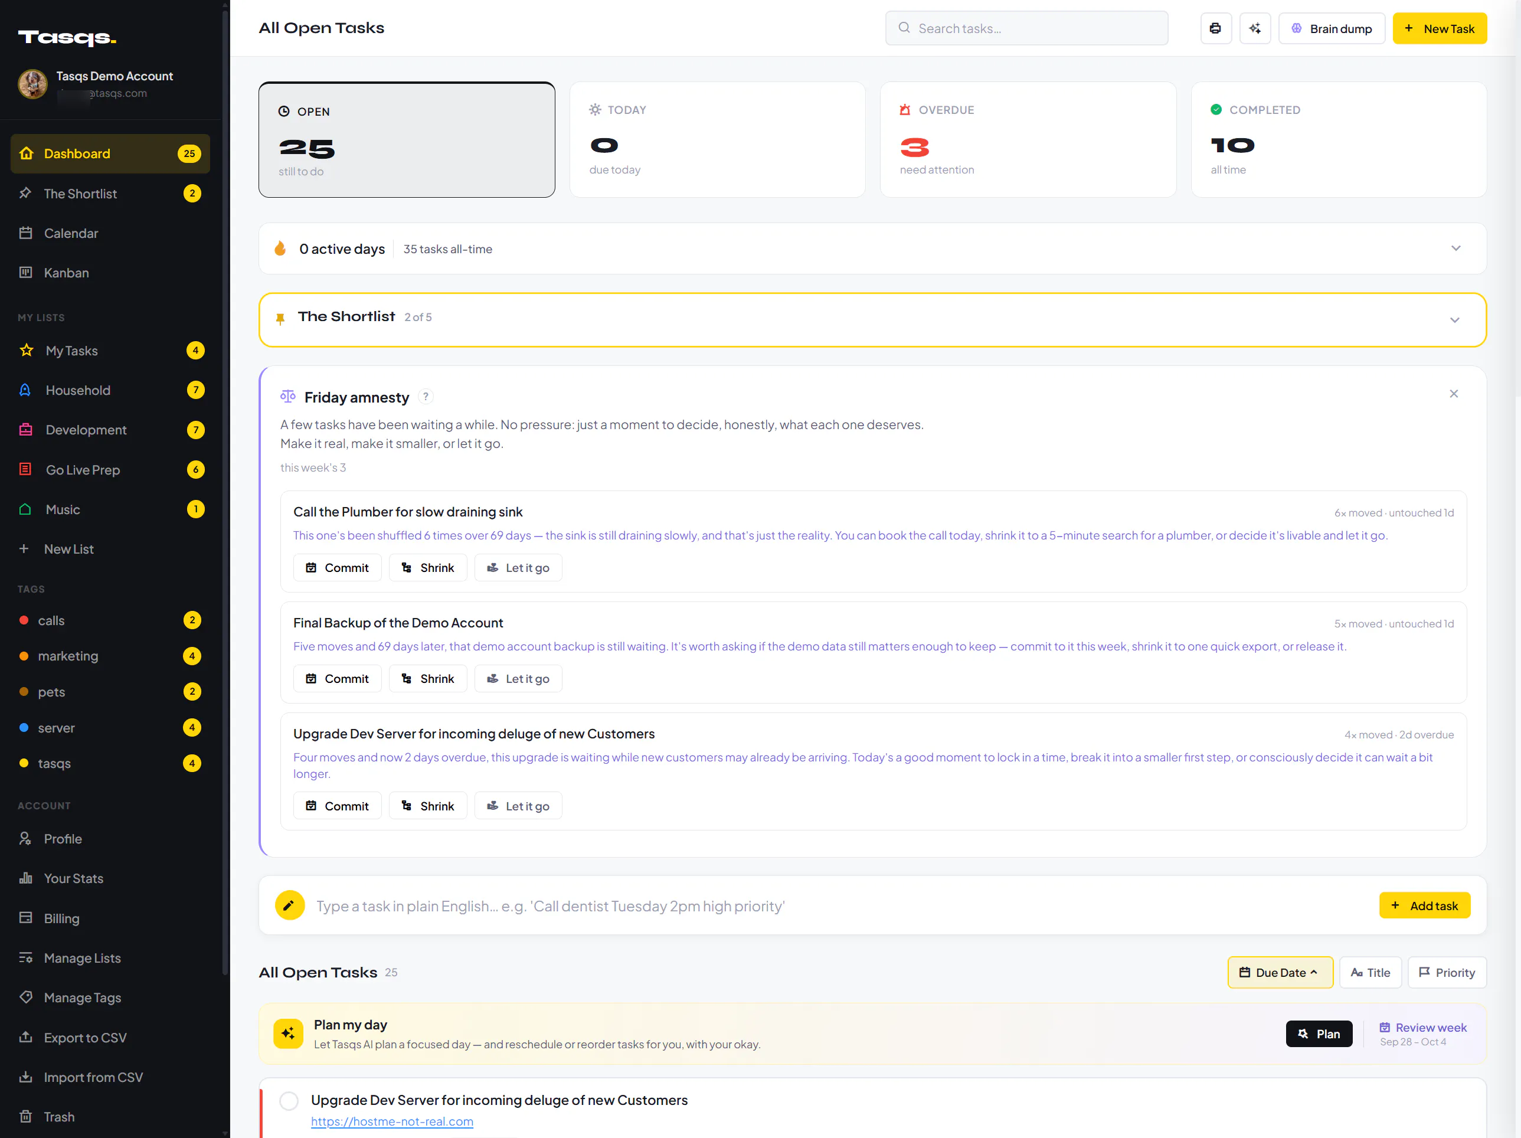This screenshot has height=1138, width=1521.
Task: Click the demo account avatar
Action: point(32,84)
